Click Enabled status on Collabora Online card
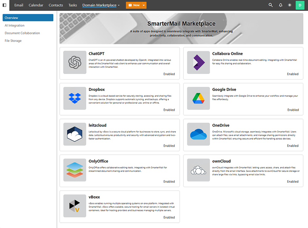Viewport: 308px width, 228px height. coord(293,74)
